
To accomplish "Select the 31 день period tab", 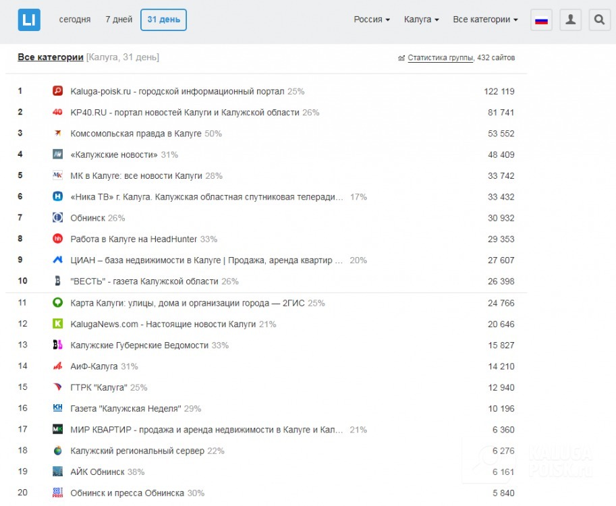I will pos(163,20).
